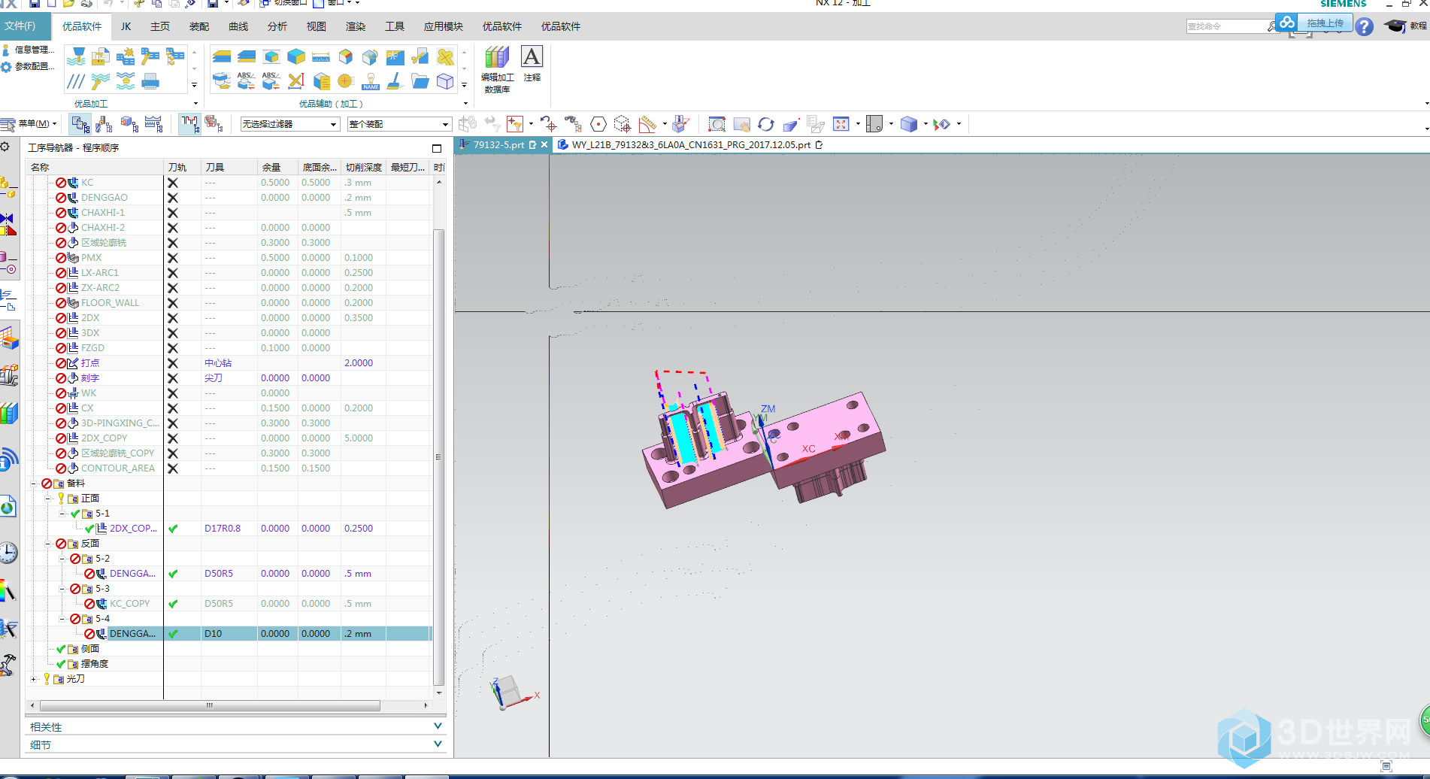This screenshot has height=779, width=1430.
Task: Click the broom cleanup icon in ribbon
Action: (x=395, y=81)
